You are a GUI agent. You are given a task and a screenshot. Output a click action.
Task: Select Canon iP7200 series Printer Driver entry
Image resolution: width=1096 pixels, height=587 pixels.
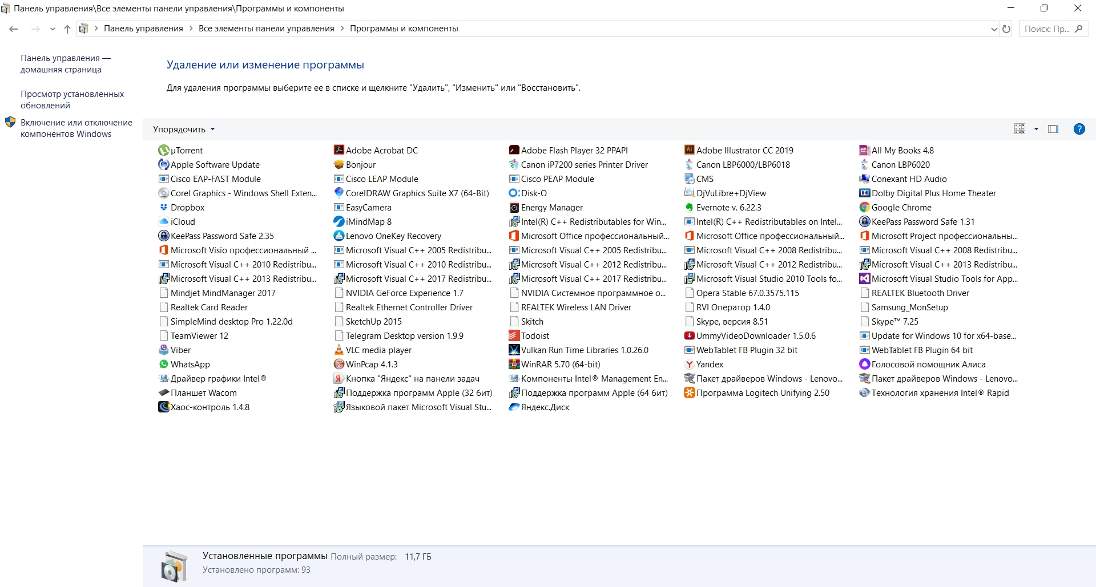pyautogui.click(x=579, y=165)
